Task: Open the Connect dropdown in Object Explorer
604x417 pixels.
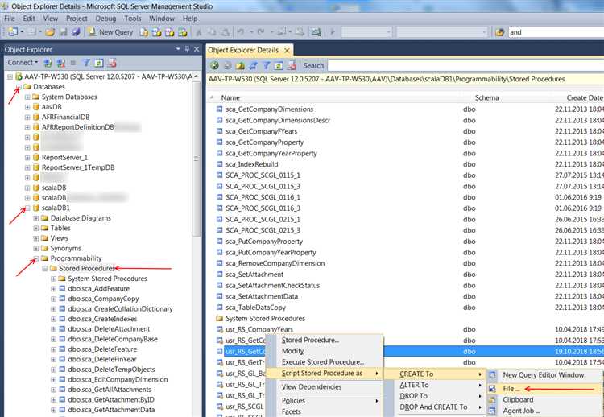Action: (23, 62)
